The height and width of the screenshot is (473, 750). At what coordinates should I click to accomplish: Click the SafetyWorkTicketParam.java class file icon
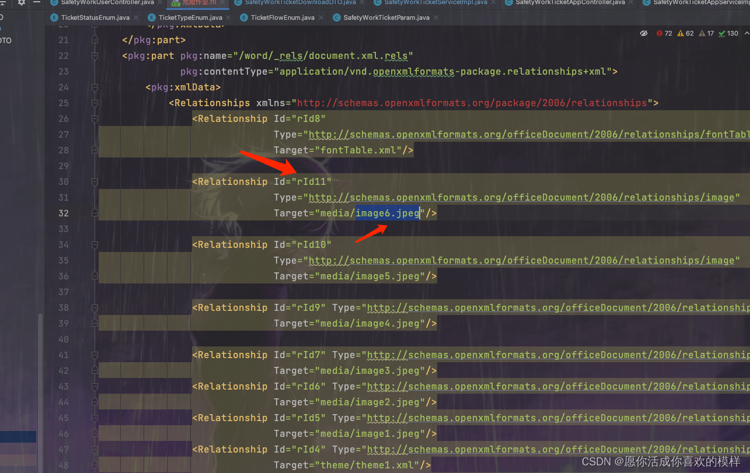coord(337,17)
